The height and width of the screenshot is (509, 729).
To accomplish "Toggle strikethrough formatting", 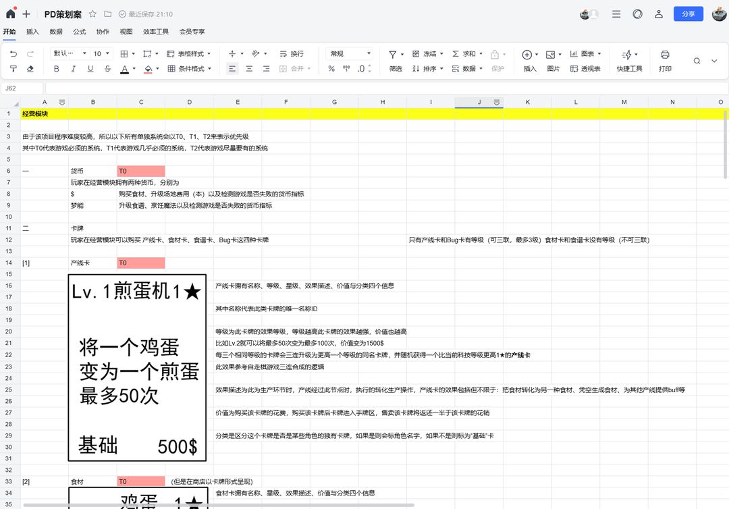I will tap(107, 69).
